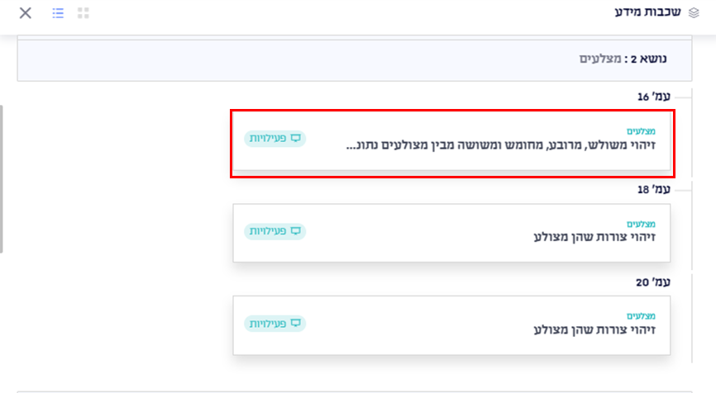Click the screen icon in page 20 badge
The height and width of the screenshot is (393, 716).
pos(295,324)
